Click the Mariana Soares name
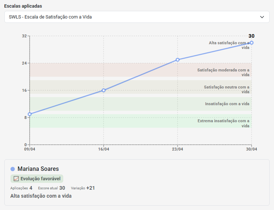The image size is (274, 210). point(38,169)
